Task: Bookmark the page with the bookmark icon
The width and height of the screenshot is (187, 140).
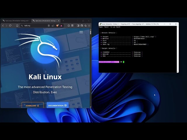Action: click(17, 26)
